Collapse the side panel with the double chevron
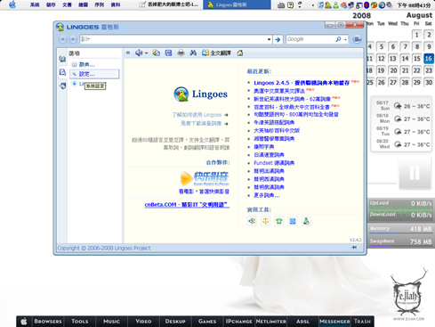Image resolution: width=435 pixels, height=327 pixels. tap(128, 53)
